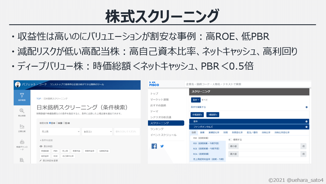Select スクリーニング in FISCO side menu

point(166,123)
